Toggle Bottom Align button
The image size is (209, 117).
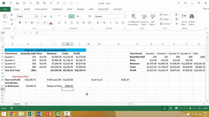click(x=72, y=17)
